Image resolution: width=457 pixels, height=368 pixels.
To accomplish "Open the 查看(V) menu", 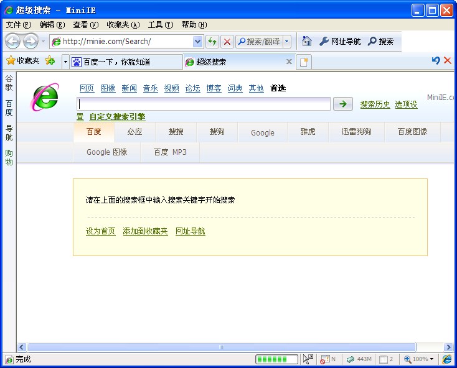I will click(x=86, y=25).
